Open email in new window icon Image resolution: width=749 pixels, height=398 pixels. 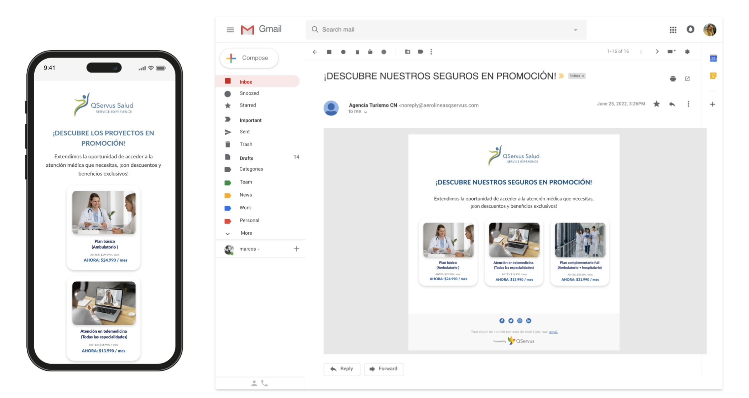[x=687, y=79]
